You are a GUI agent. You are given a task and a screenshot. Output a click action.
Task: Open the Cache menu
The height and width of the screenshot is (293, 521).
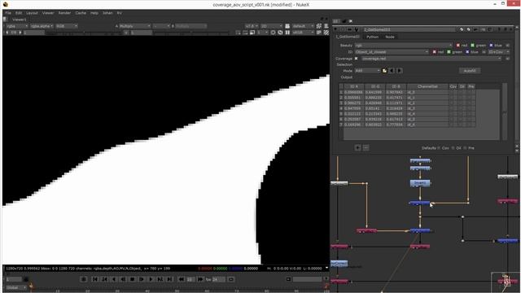point(81,13)
